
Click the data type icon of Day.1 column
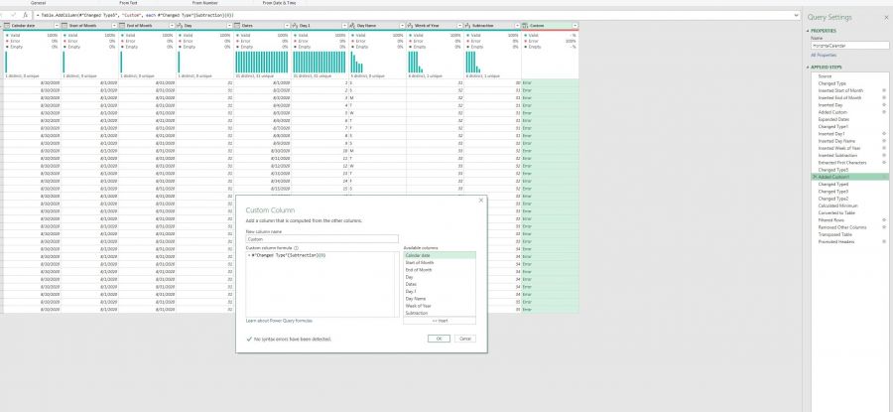(295, 26)
